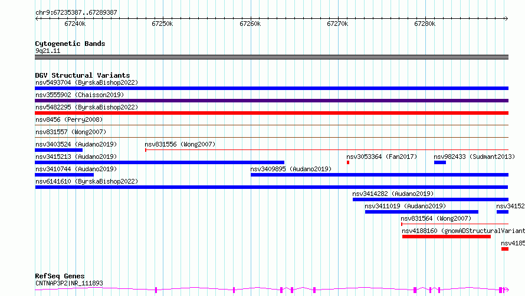The image size is (525, 296).
Task: Click the short blue nsv982433 bar
Action: point(440,162)
